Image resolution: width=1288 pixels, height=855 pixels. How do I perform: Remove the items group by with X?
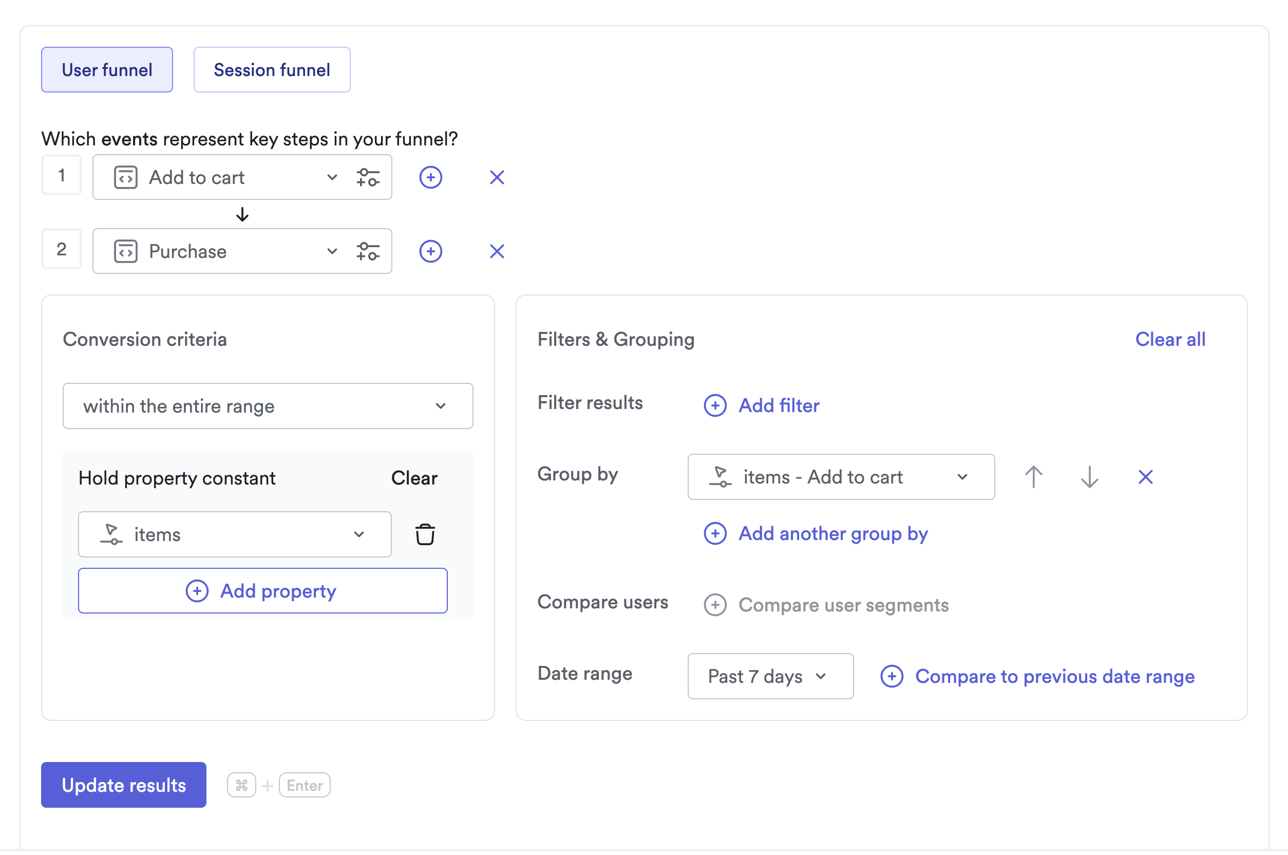(1146, 478)
